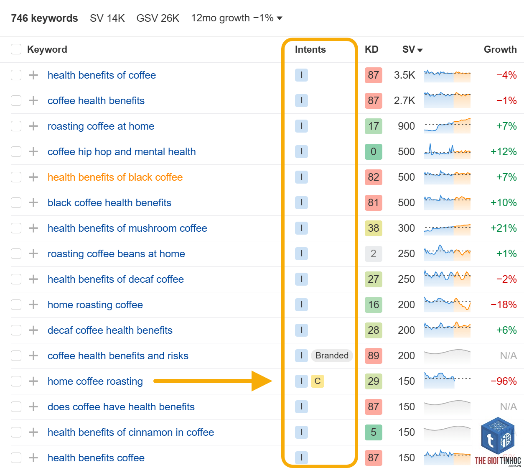This screenshot has width=524, height=468.
Task: Click green KD score 0
Action: pyautogui.click(x=374, y=152)
